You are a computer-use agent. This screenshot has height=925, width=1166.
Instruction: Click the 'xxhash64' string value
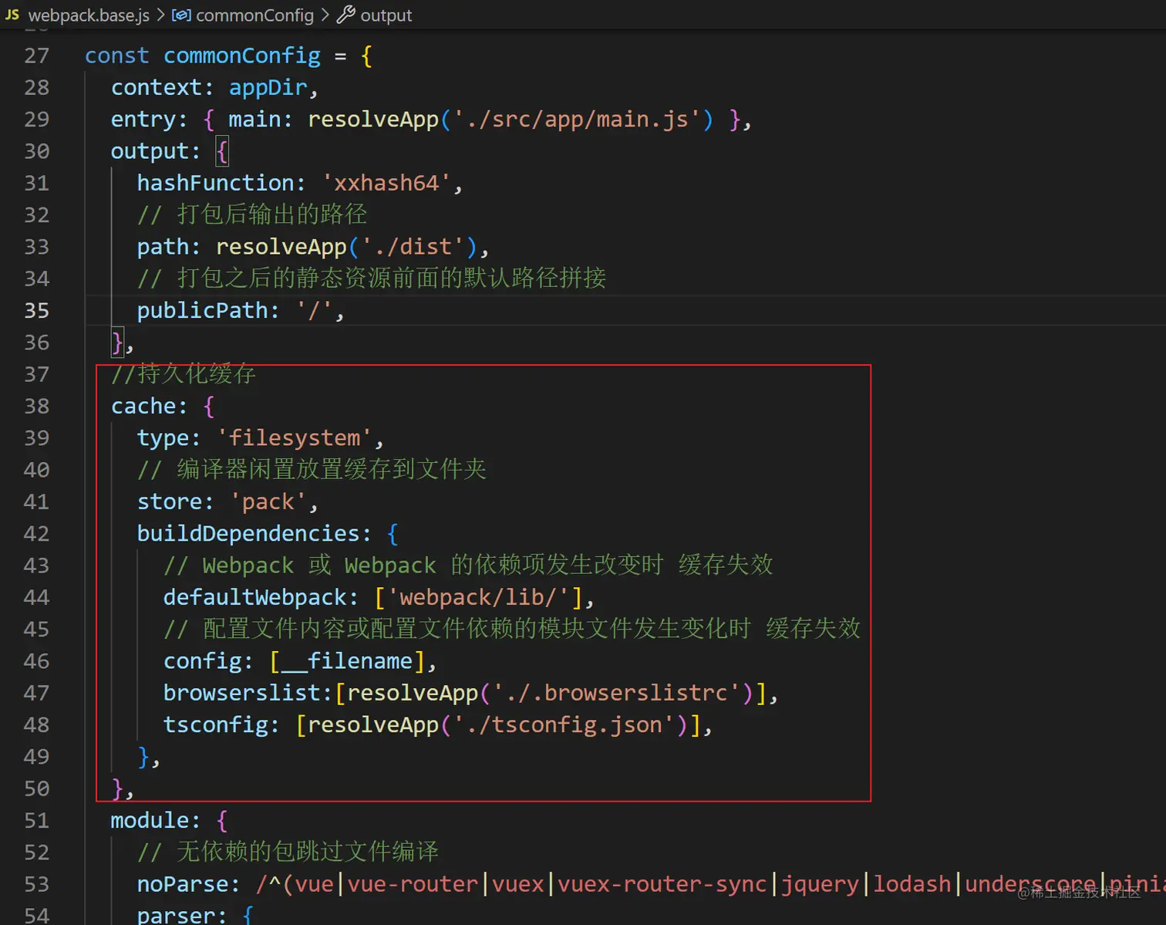click(386, 183)
